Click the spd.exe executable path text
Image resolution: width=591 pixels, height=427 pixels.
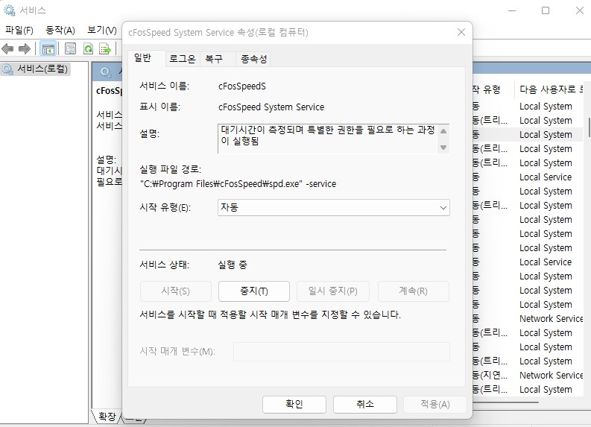(238, 184)
